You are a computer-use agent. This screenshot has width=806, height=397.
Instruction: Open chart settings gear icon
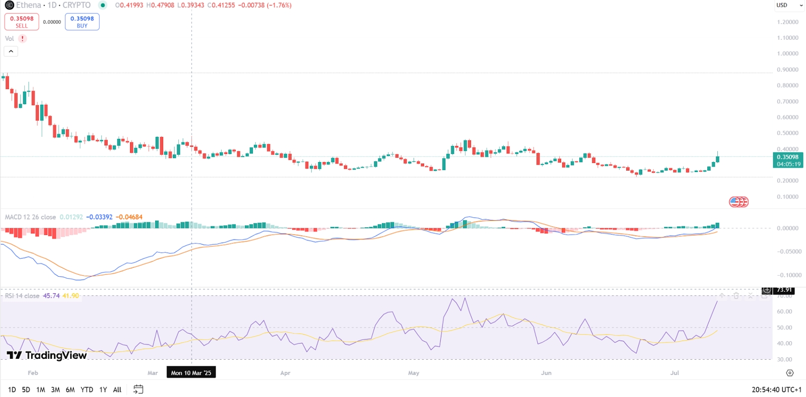pyautogui.click(x=789, y=373)
